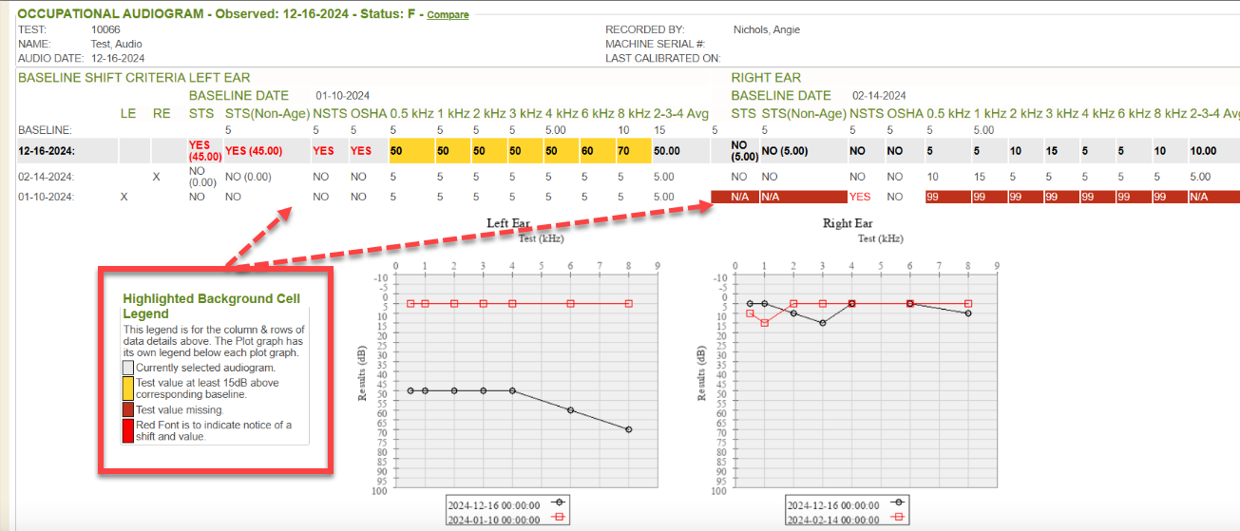This screenshot has width=1240, height=531.
Task: Click red square marker in Left Ear chart legend
Action: (x=559, y=521)
